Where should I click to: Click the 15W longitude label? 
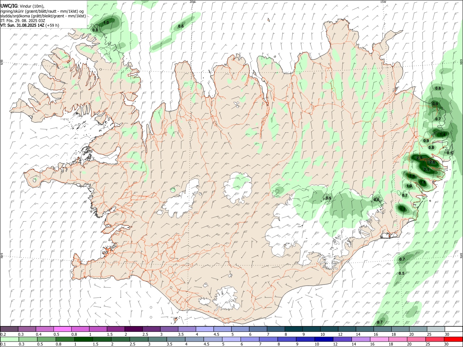pyautogui.click(x=383, y=2)
